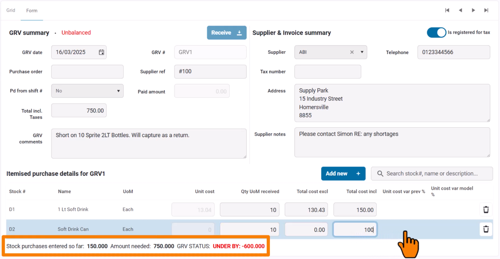The height and width of the screenshot is (259, 500).
Task: Click the Purchase order input field
Action: [87, 72]
